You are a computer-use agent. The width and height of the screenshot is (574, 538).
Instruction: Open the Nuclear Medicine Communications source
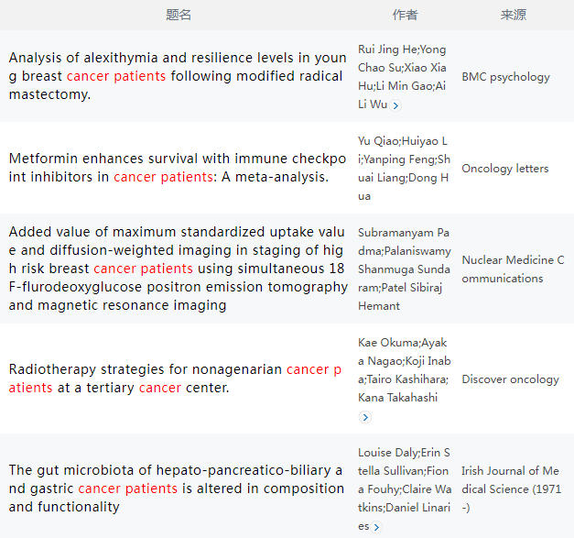pos(513,269)
